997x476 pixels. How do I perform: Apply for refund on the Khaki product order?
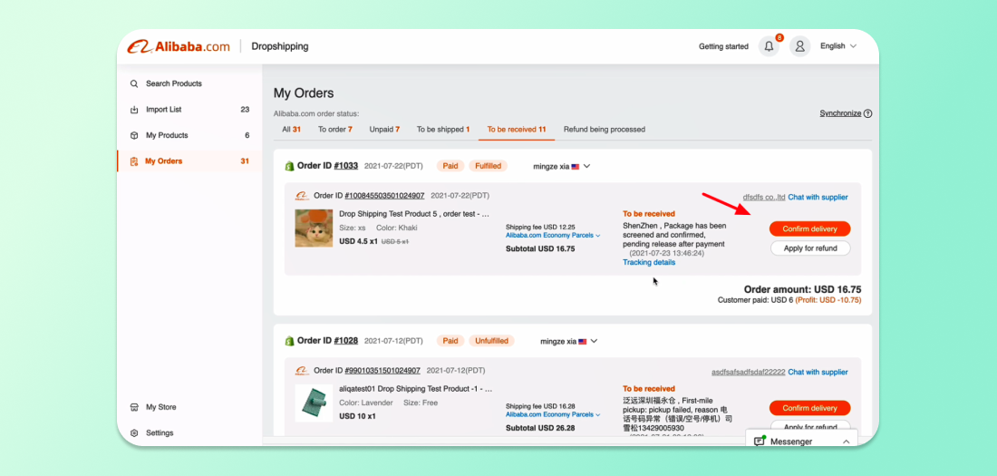pyautogui.click(x=810, y=248)
